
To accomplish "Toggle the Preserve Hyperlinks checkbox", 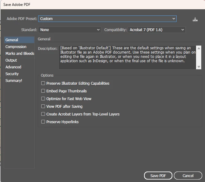I will click(43, 122).
